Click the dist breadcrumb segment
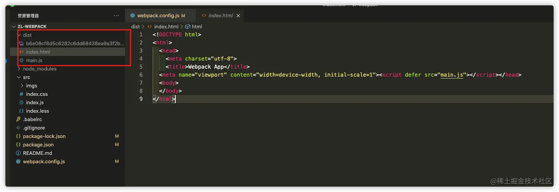The height and width of the screenshot is (192, 559). (x=135, y=26)
